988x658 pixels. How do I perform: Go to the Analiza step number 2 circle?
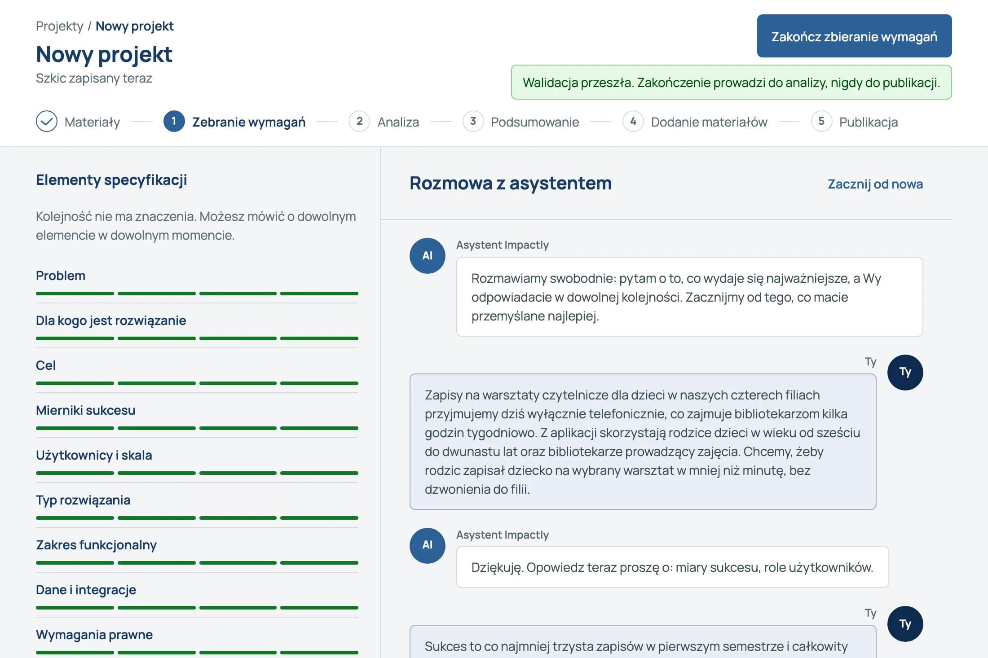tap(359, 121)
